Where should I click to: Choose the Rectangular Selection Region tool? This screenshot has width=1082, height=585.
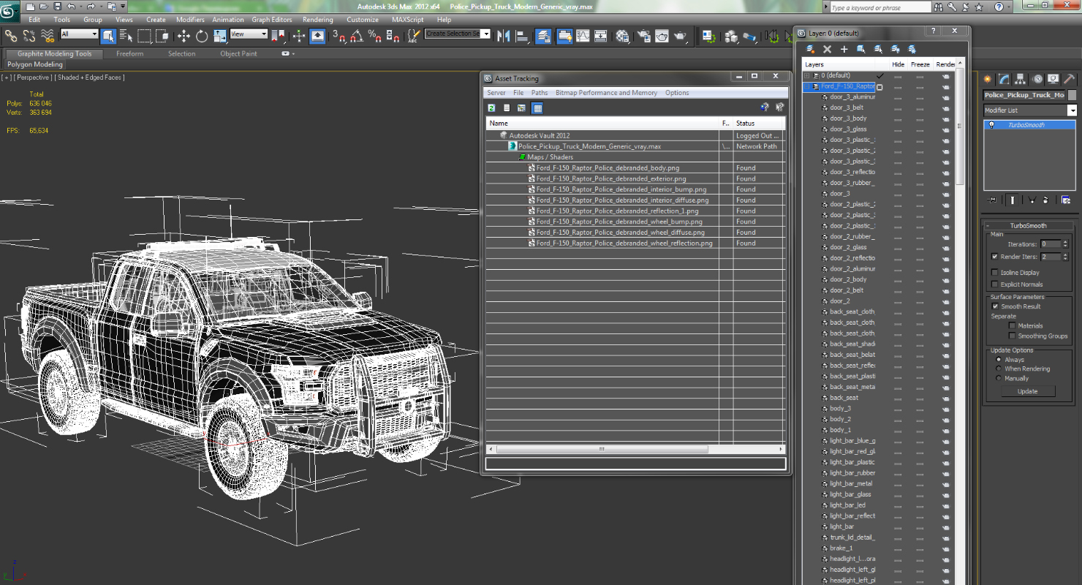tap(144, 35)
